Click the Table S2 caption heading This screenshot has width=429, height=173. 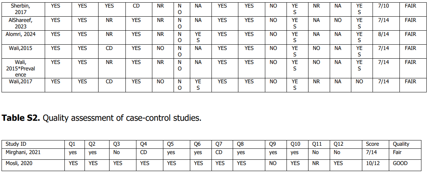coord(102,118)
